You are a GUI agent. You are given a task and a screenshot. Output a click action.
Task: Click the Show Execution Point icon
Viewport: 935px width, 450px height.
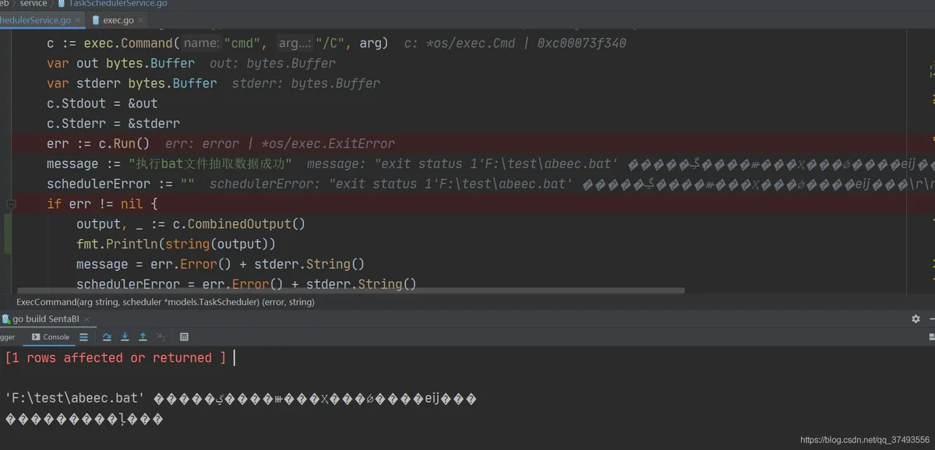pyautogui.click(x=83, y=337)
